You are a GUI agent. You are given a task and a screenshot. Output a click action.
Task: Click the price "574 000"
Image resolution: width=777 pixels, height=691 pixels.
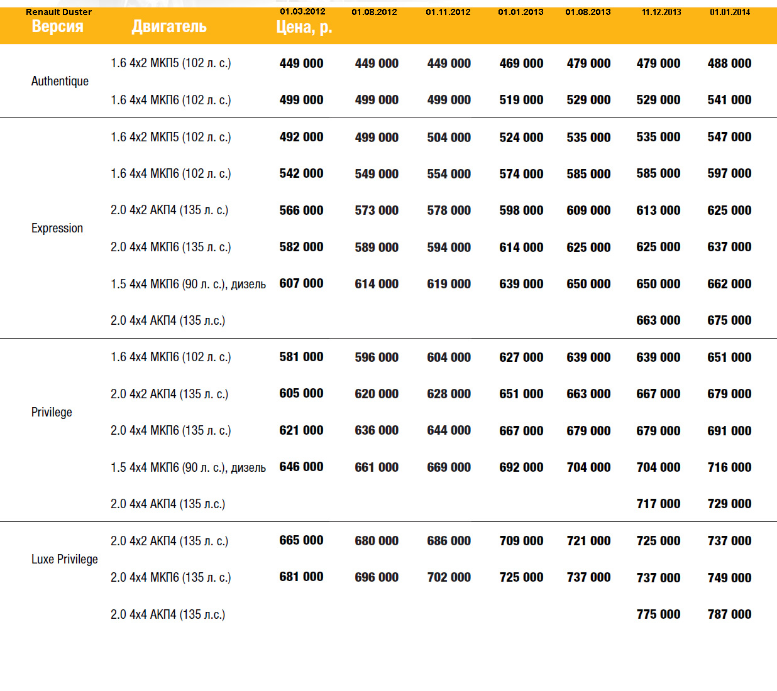tap(521, 174)
